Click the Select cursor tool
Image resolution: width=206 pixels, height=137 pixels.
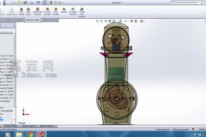click(44, 2)
